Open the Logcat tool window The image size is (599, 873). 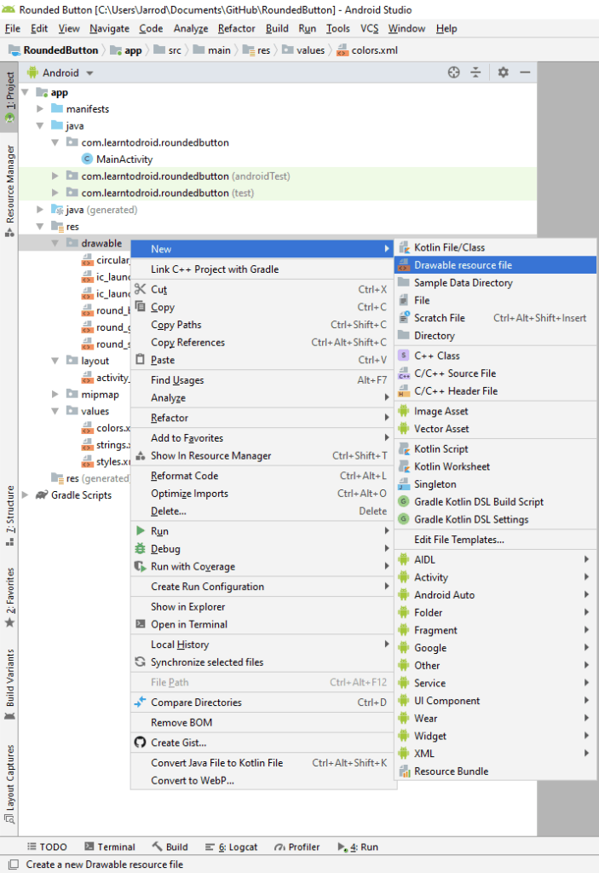231,847
